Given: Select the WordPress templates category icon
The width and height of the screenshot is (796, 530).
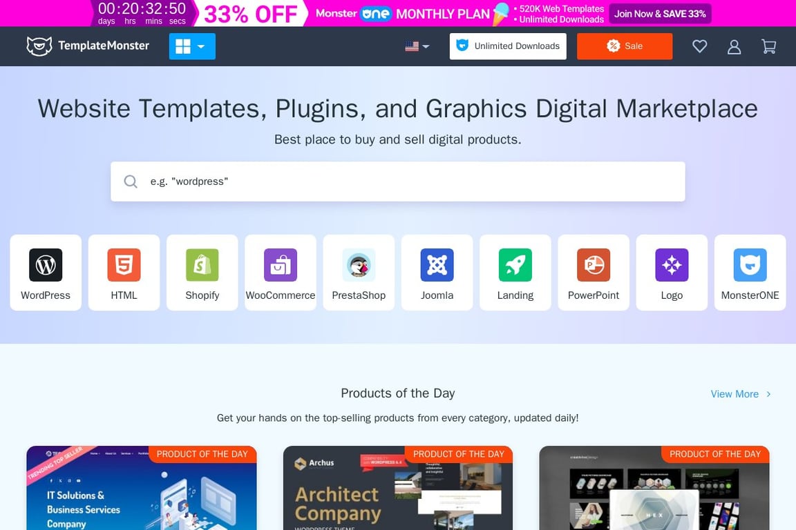Looking at the screenshot, I should point(45,264).
